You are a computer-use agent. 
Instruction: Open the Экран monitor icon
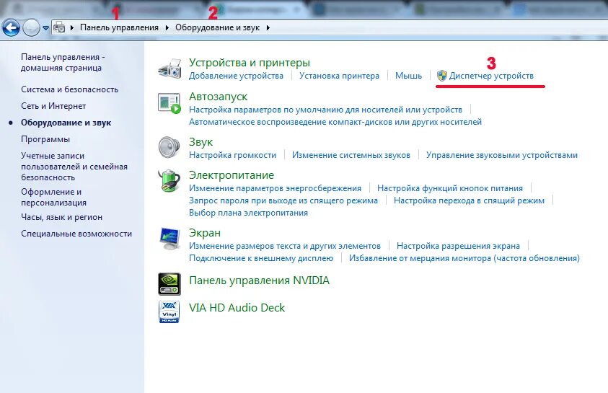click(x=169, y=239)
